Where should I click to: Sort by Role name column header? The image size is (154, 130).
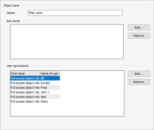tap(25, 73)
